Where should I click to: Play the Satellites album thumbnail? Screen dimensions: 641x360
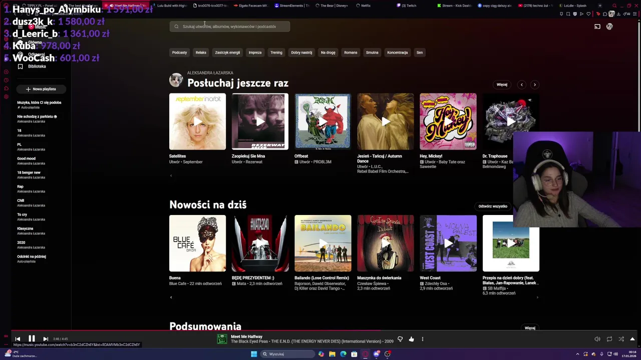(x=197, y=121)
